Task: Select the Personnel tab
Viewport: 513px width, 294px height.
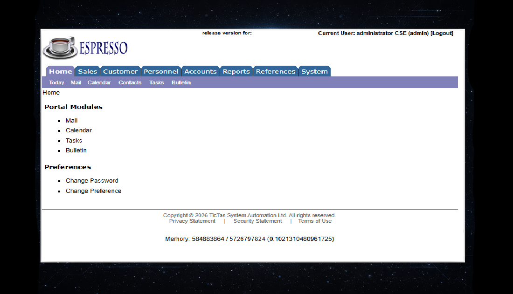Action: pos(161,71)
